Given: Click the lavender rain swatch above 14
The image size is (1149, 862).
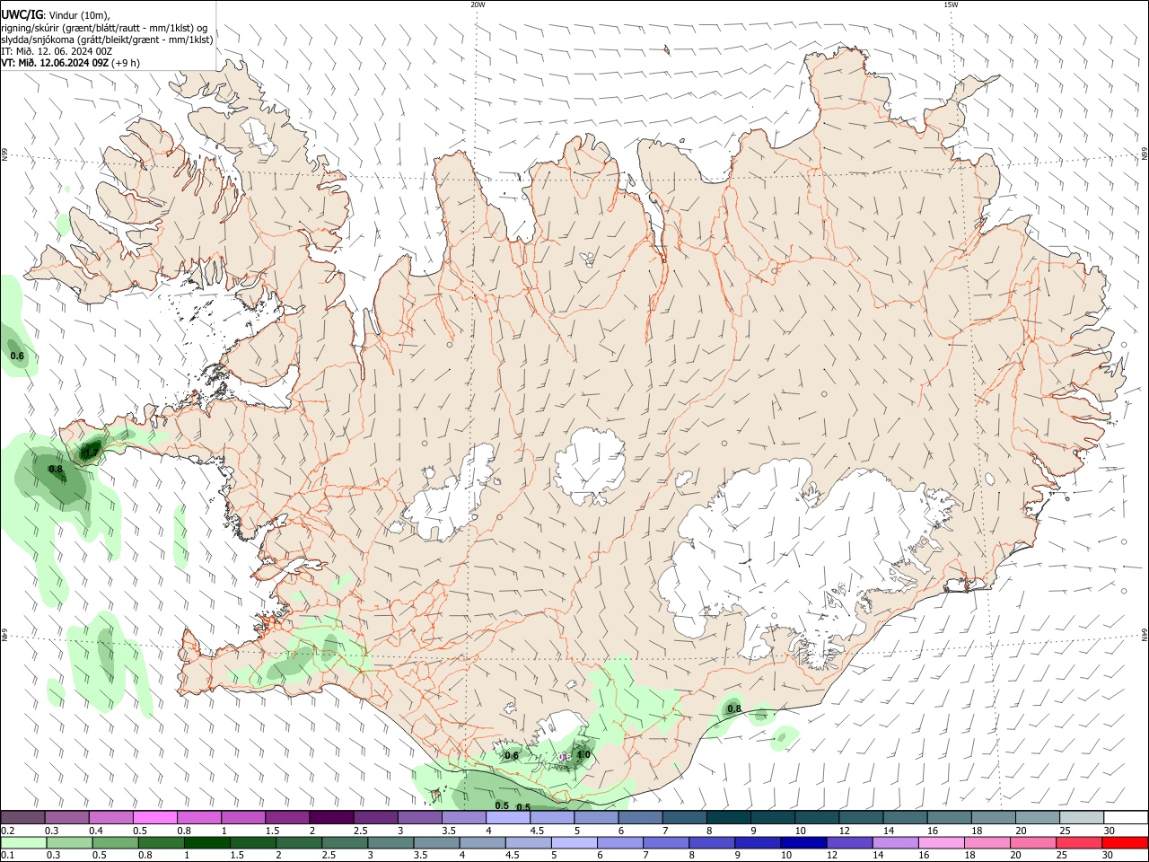Looking at the screenshot, I should [895, 842].
